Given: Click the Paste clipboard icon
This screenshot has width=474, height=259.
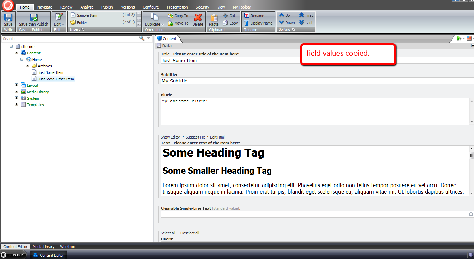Looking at the screenshot, I should (214, 18).
